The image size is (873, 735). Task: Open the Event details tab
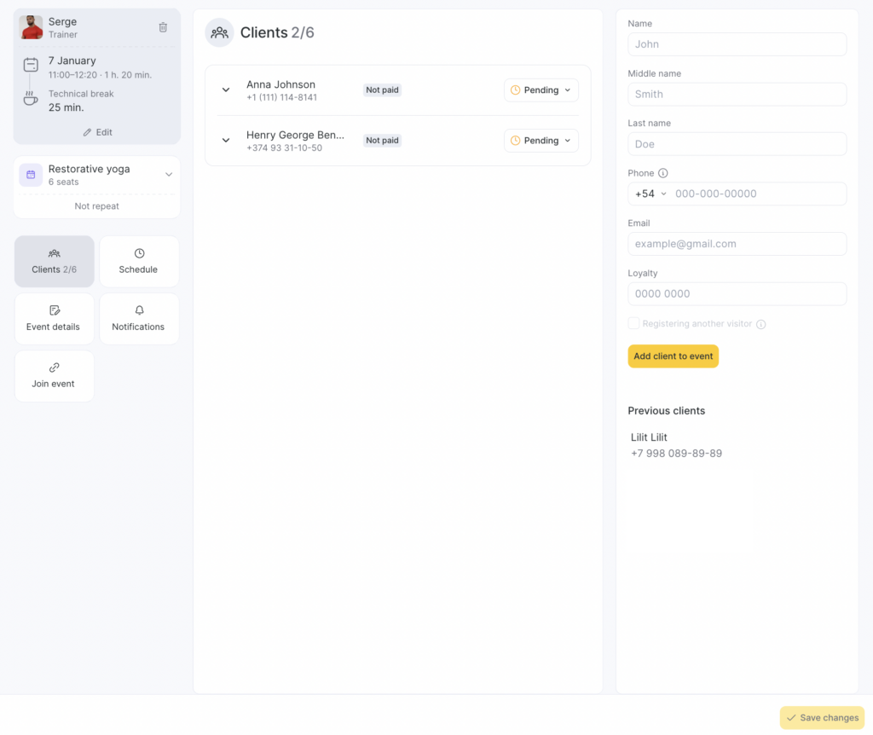coord(54,318)
